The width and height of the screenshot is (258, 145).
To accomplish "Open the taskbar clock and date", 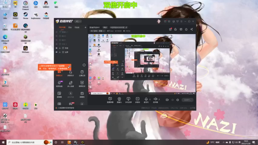I will coord(246,142).
